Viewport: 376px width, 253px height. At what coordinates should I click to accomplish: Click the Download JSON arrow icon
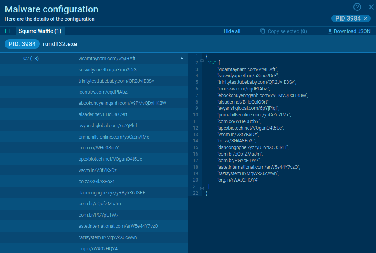[x=330, y=31]
